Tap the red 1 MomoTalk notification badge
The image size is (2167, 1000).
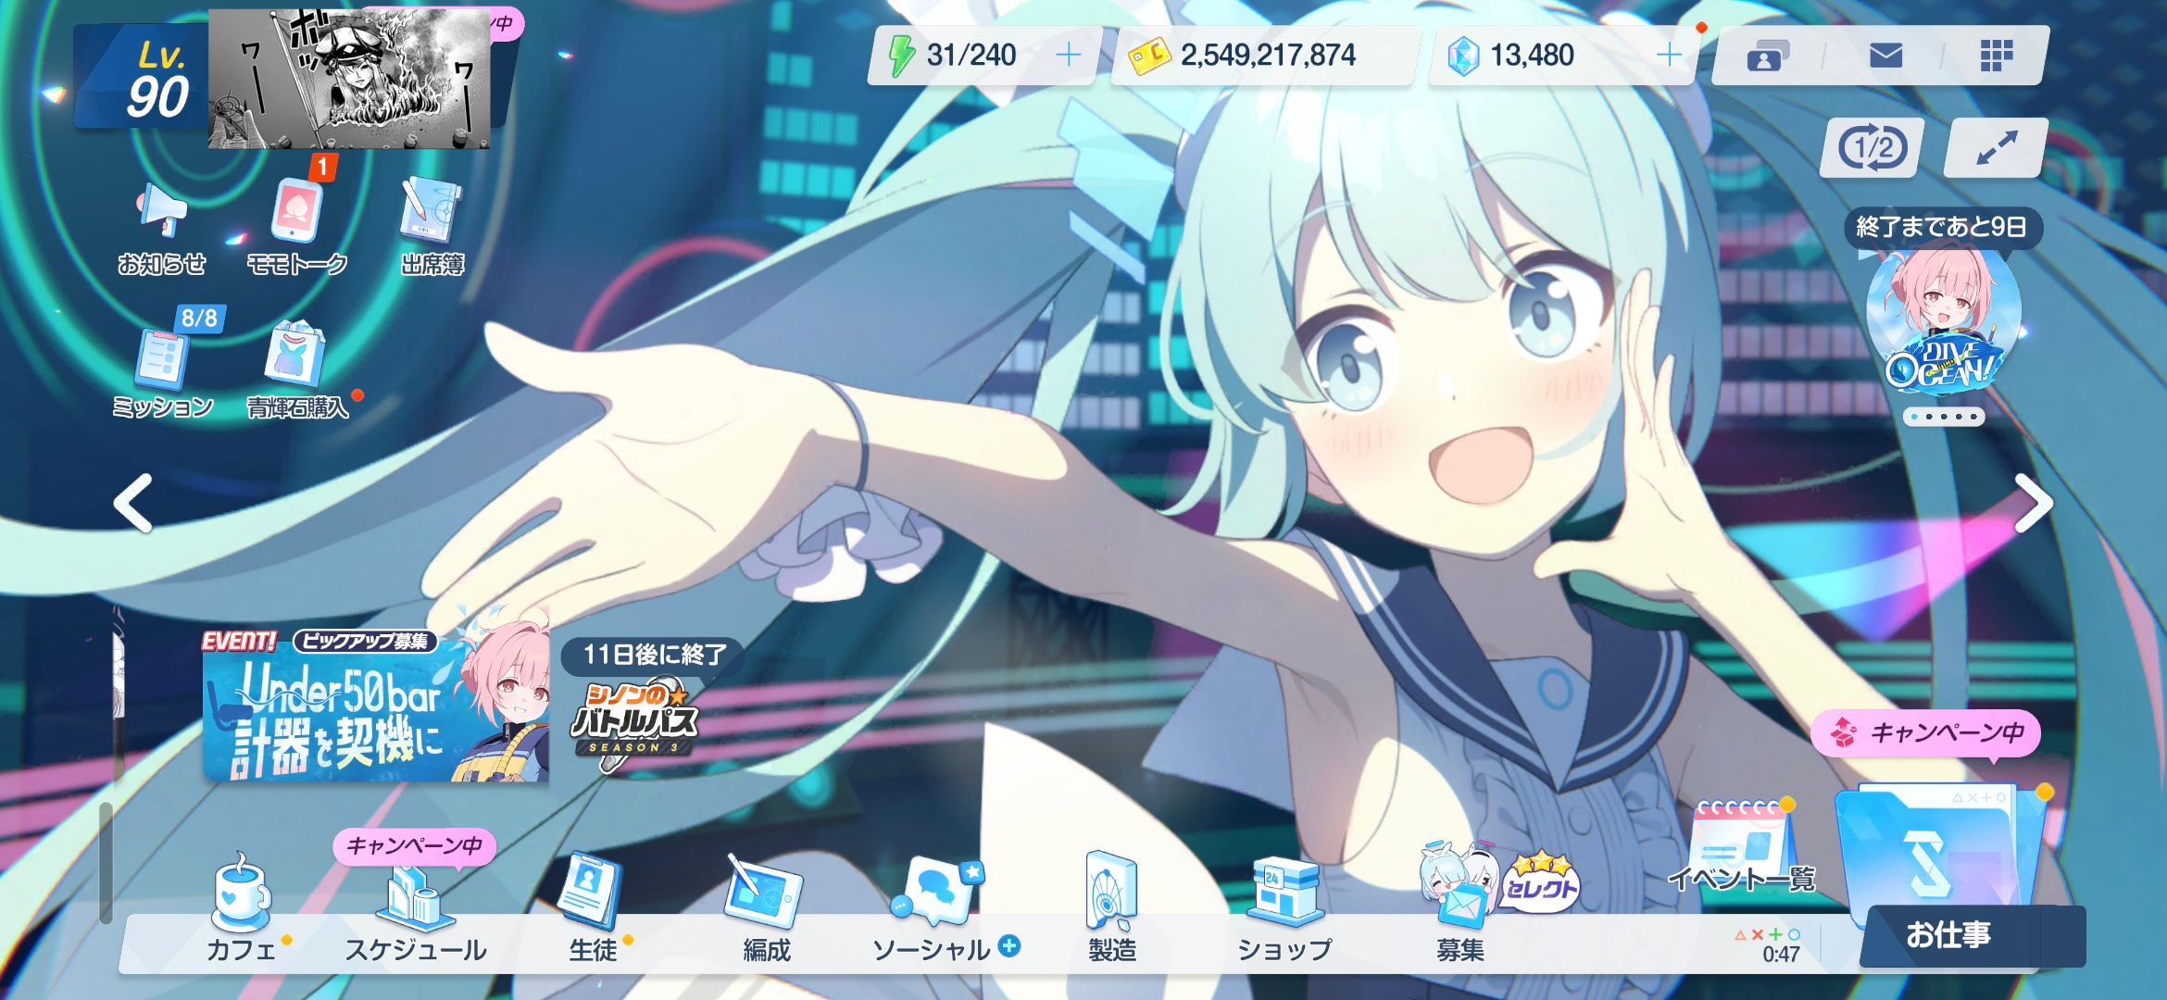point(322,168)
